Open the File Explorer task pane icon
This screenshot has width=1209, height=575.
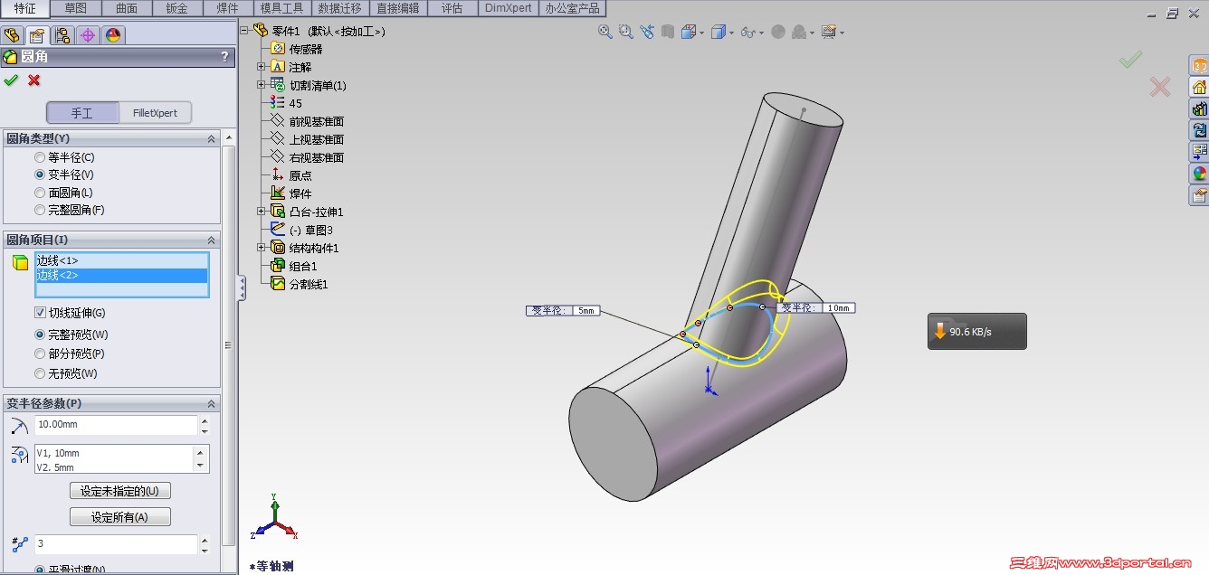click(x=1199, y=130)
